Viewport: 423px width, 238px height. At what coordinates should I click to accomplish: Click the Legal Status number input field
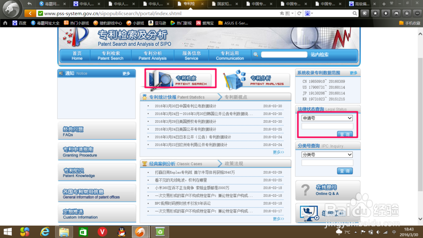pyautogui.click(x=327, y=126)
